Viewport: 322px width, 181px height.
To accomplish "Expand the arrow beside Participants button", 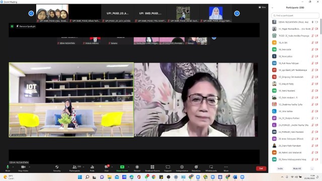I will [83, 167].
